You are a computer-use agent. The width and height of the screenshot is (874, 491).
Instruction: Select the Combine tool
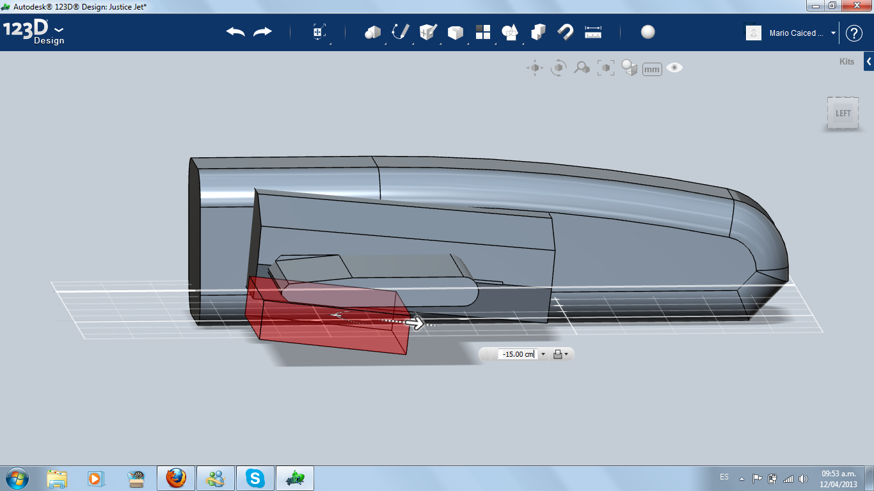pos(538,32)
